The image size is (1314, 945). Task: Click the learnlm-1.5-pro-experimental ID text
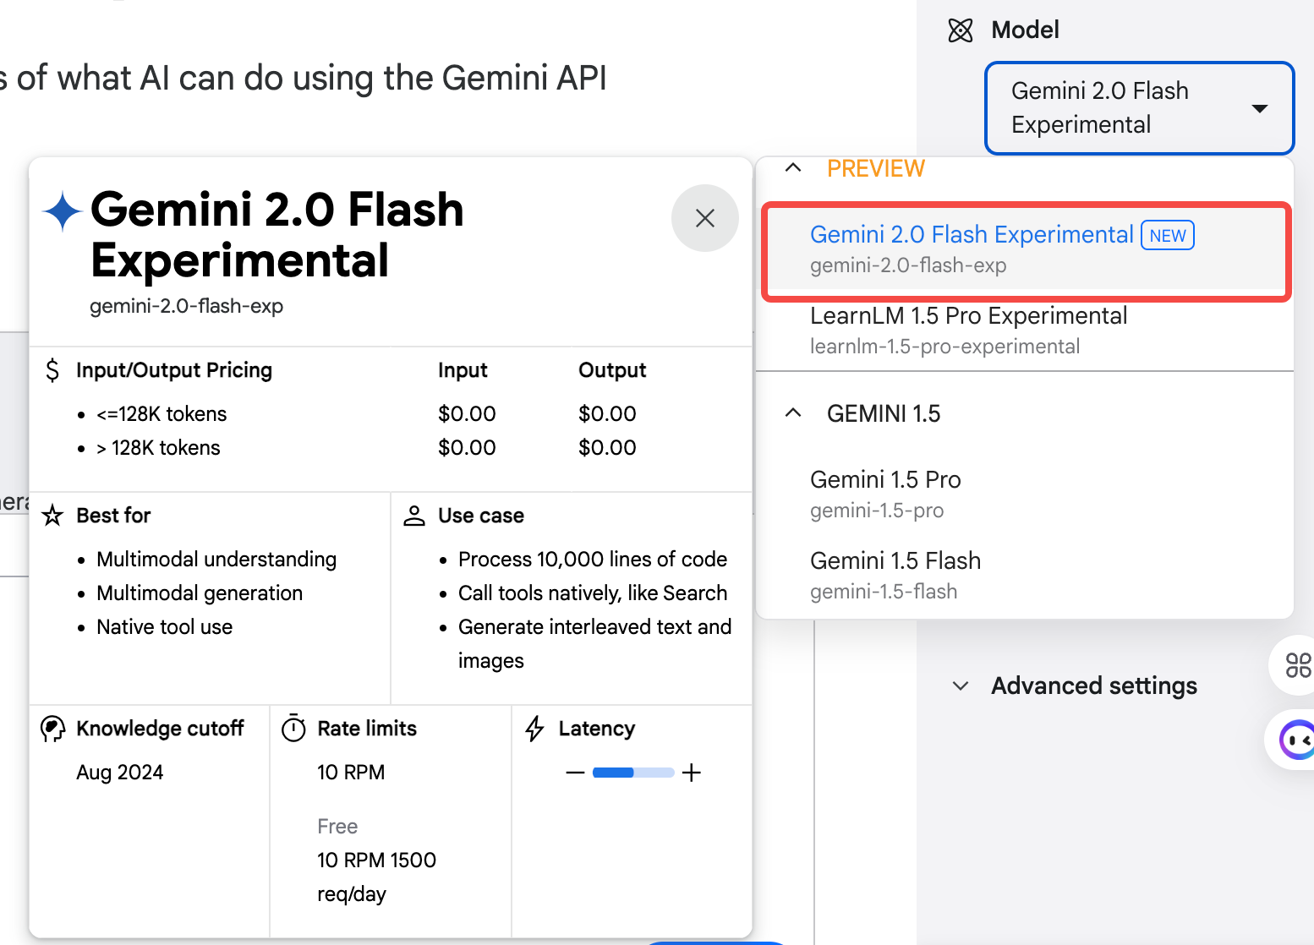(x=944, y=347)
